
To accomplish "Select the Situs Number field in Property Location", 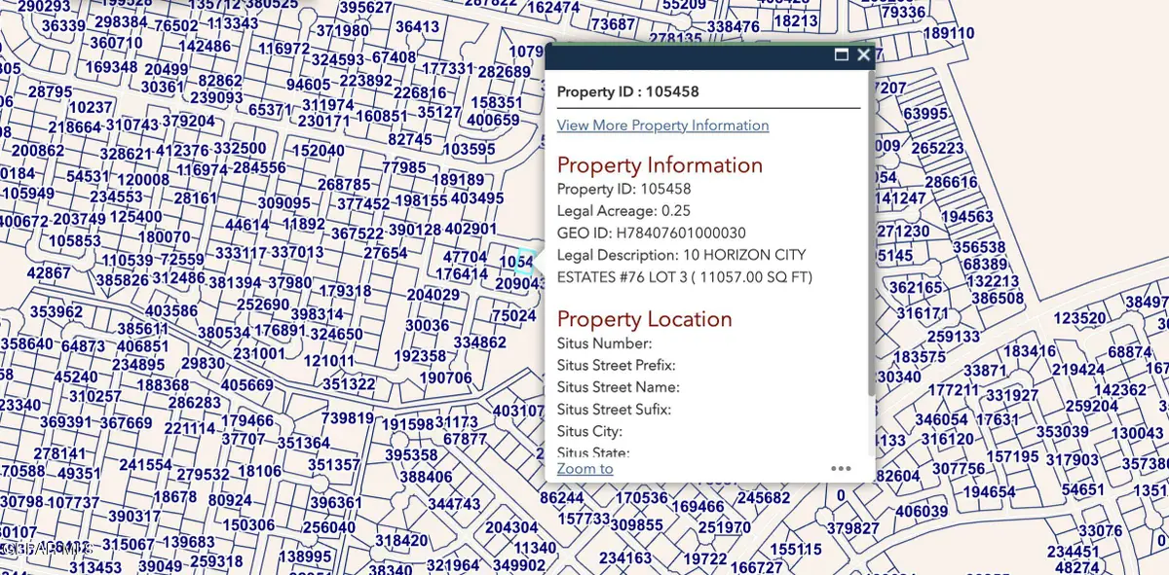I will (x=605, y=343).
